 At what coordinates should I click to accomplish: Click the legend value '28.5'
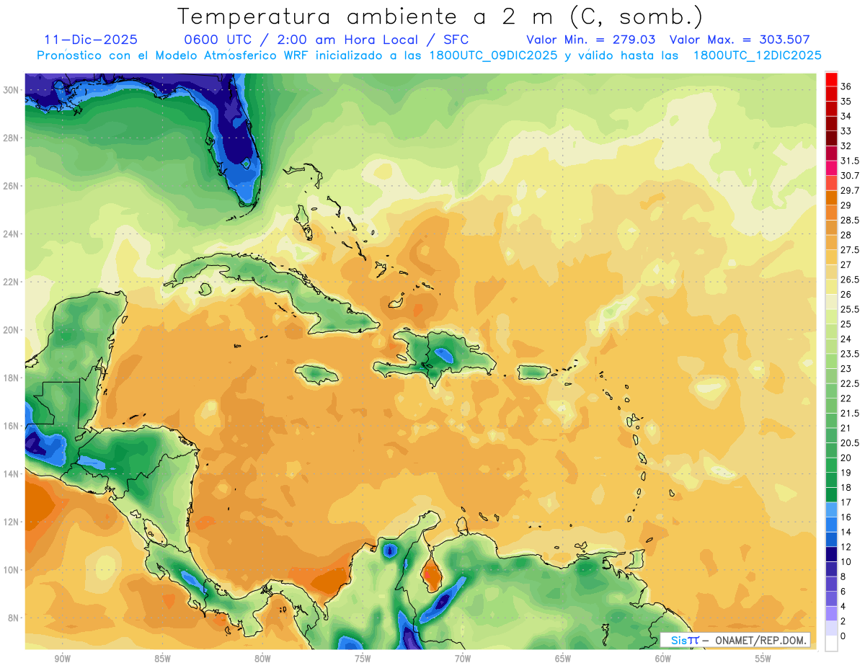click(x=850, y=220)
